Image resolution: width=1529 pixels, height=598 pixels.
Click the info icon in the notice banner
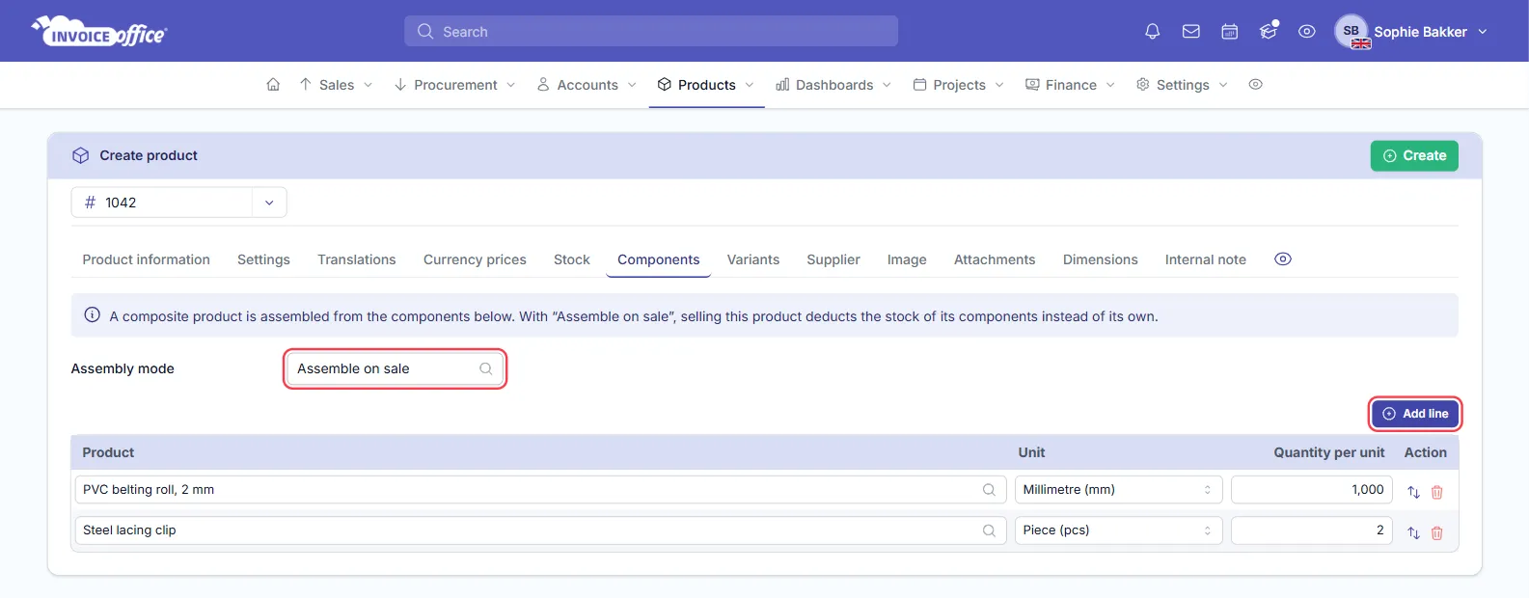pyautogui.click(x=93, y=315)
